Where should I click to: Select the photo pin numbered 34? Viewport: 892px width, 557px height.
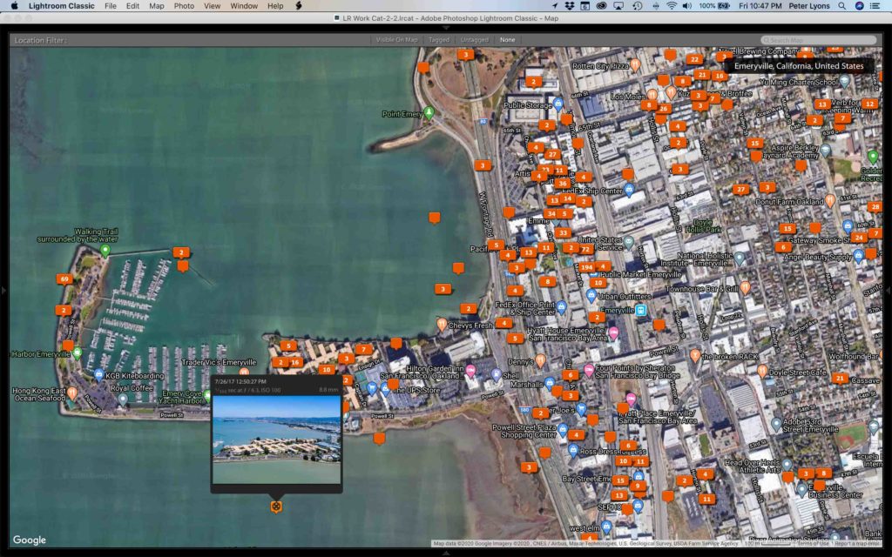click(x=551, y=214)
